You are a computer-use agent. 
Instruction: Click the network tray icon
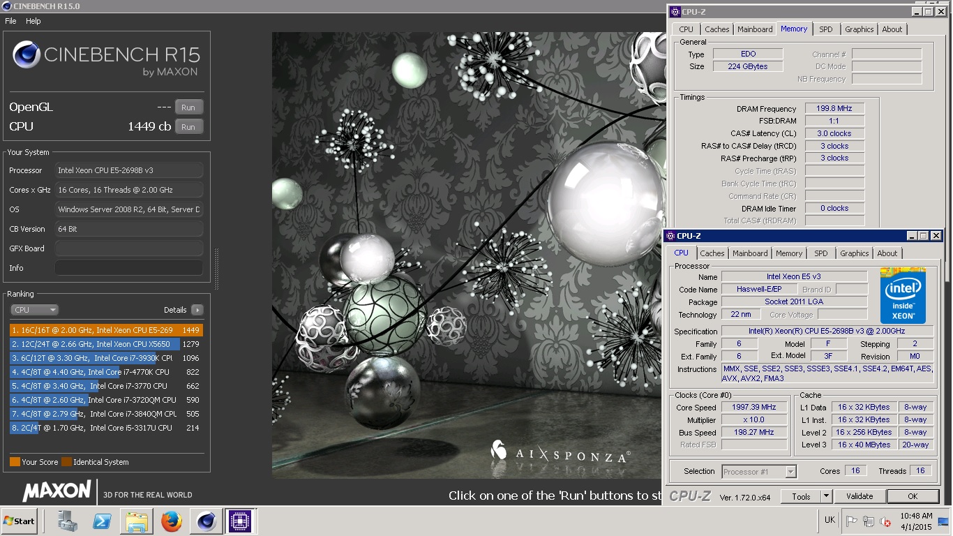tap(869, 521)
